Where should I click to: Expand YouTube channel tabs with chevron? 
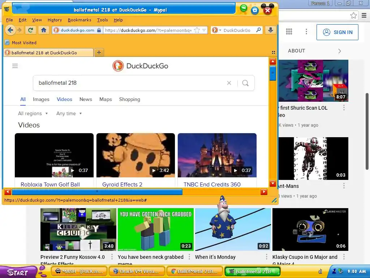click(340, 51)
